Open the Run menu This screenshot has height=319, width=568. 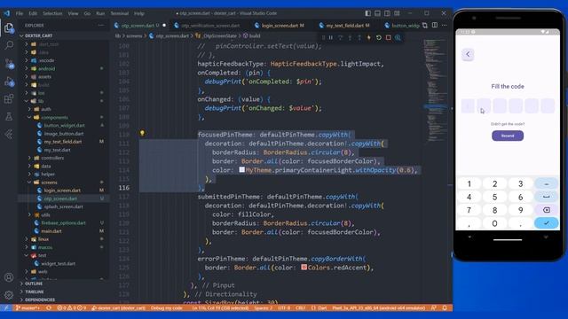coord(100,13)
